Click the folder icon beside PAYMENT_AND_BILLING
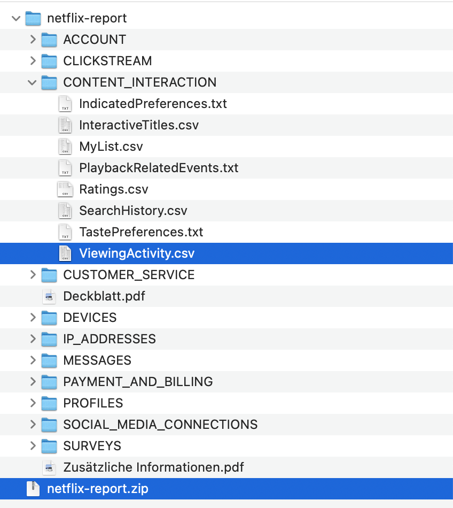The width and height of the screenshot is (453, 508). coord(50,382)
